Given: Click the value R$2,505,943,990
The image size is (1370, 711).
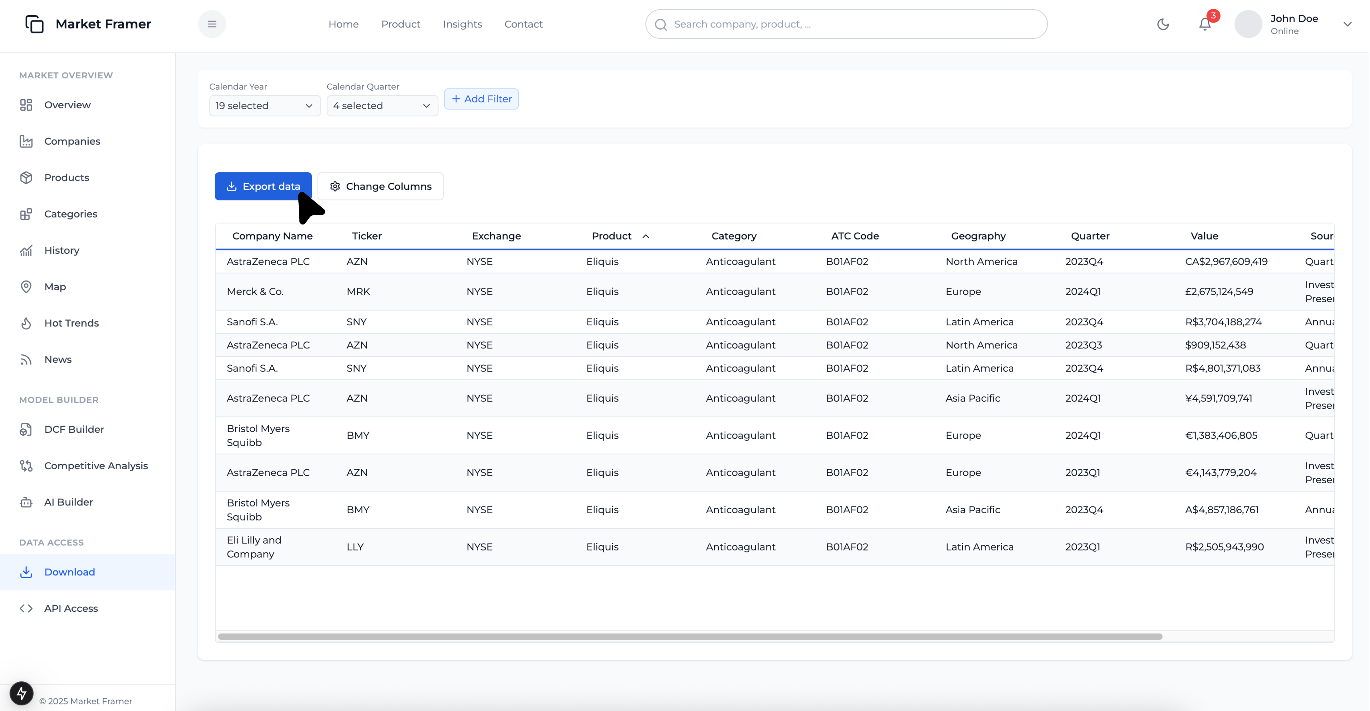Looking at the screenshot, I should [1224, 547].
